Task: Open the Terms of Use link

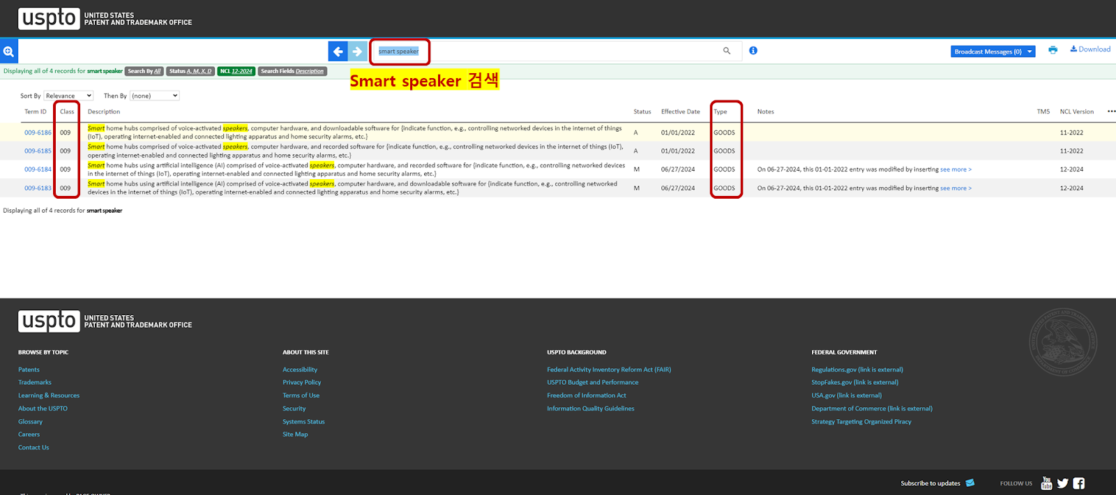Action: click(x=301, y=395)
